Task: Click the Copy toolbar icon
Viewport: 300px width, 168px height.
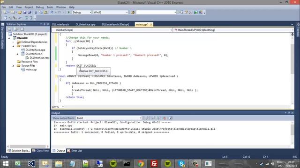Action: click(41, 13)
